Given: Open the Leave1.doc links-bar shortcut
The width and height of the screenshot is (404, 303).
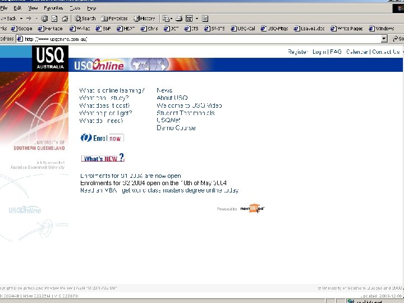Looking at the screenshot, I should pos(309,29).
